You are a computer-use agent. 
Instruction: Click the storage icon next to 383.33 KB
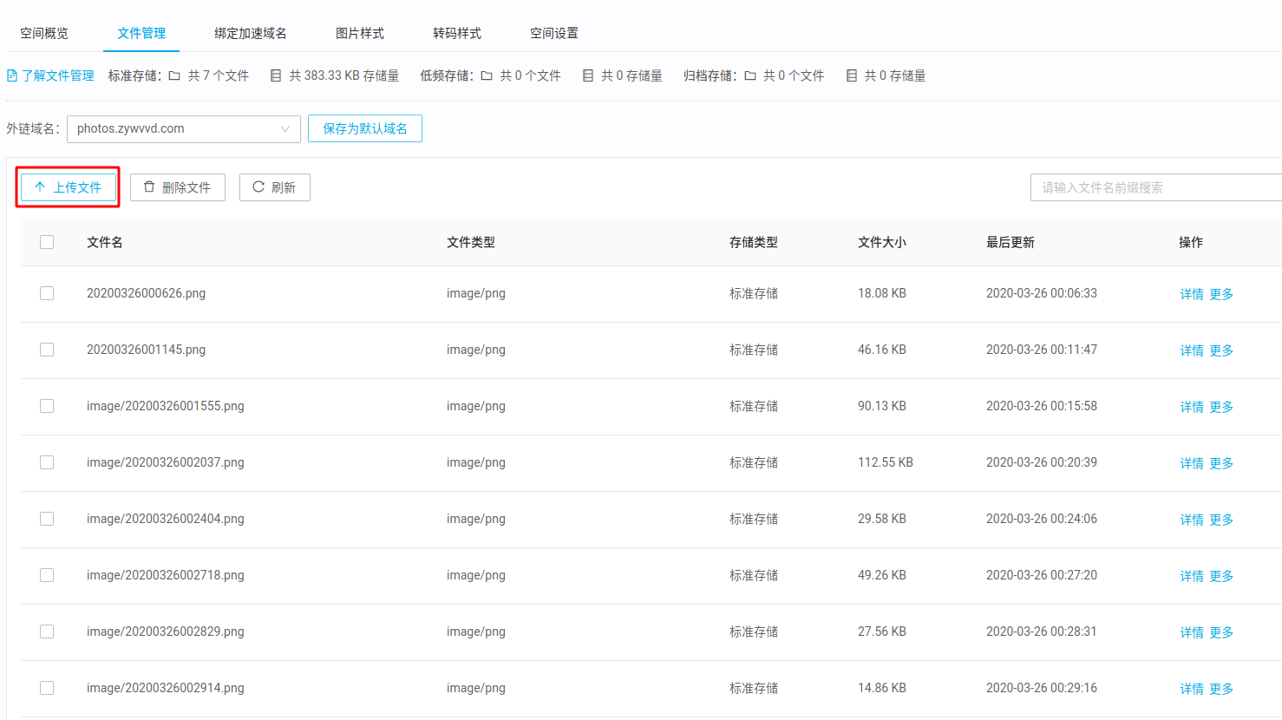pos(276,75)
